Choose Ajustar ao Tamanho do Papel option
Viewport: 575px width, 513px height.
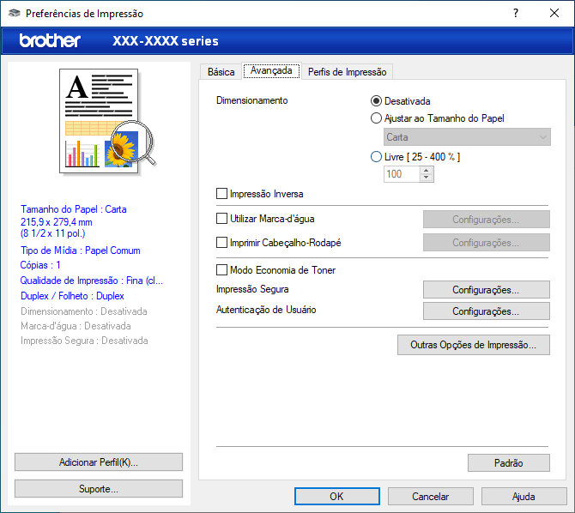click(x=376, y=118)
